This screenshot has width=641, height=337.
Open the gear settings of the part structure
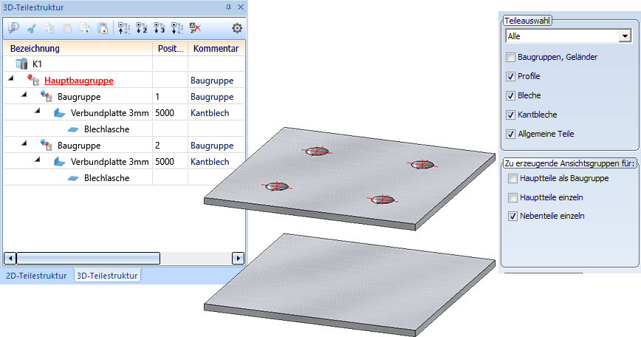[x=237, y=28]
